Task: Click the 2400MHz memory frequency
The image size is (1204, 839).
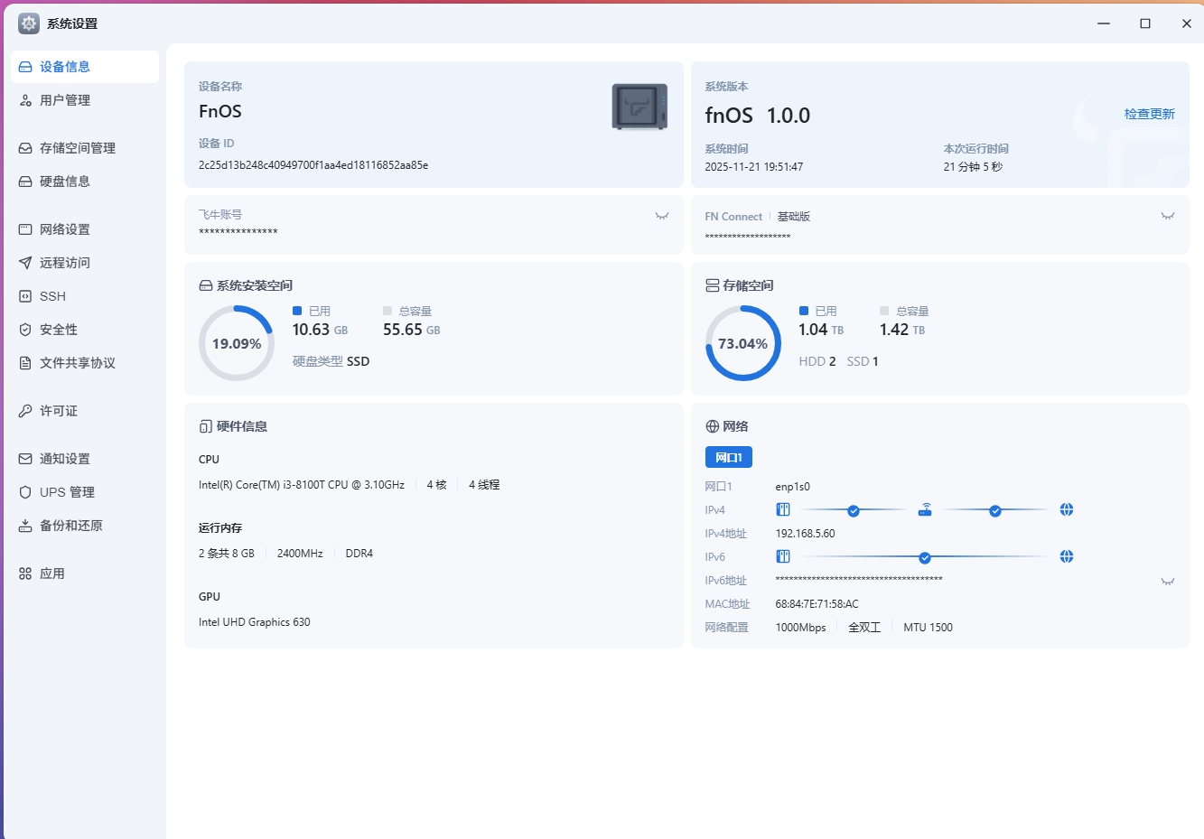Action: click(300, 554)
